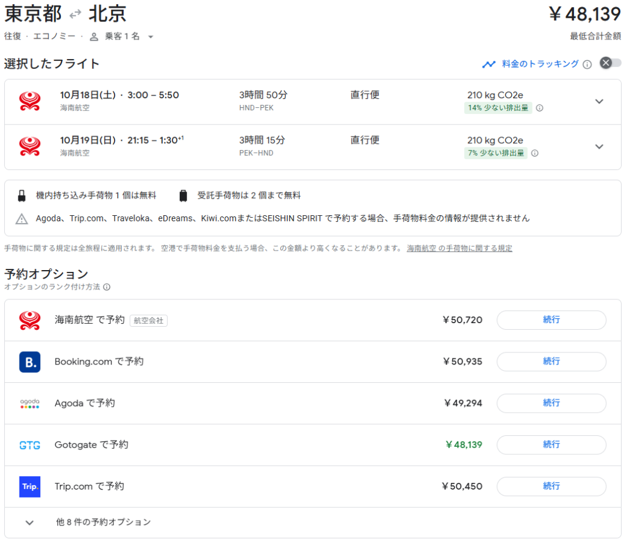This screenshot has width=624, height=542.
Task: Click the Agoda logo icon
Action: pyautogui.click(x=29, y=403)
